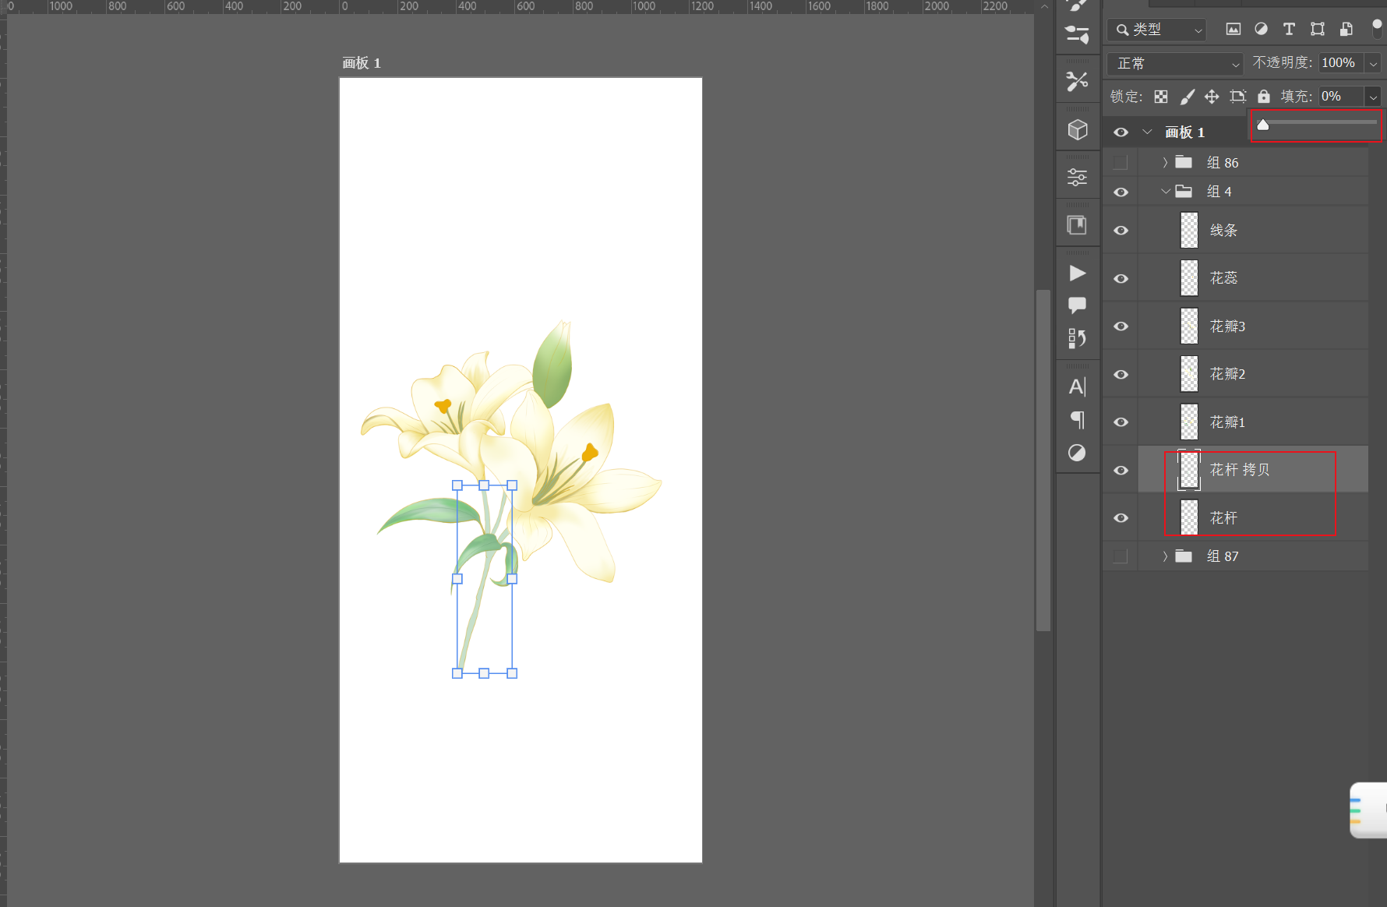This screenshot has width=1387, height=907.
Task: Hide the 花蕊 layer
Action: (1121, 278)
